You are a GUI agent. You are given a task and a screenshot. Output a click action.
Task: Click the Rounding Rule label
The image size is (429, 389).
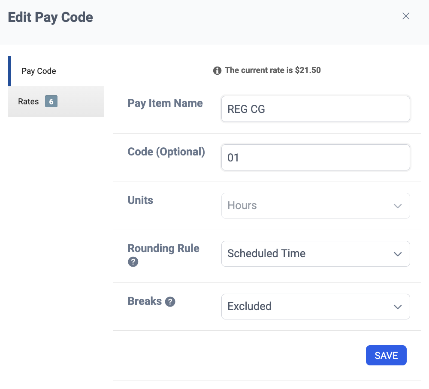click(163, 248)
